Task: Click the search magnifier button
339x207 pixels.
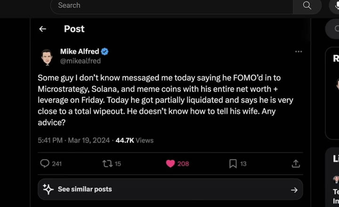Action: (307, 6)
